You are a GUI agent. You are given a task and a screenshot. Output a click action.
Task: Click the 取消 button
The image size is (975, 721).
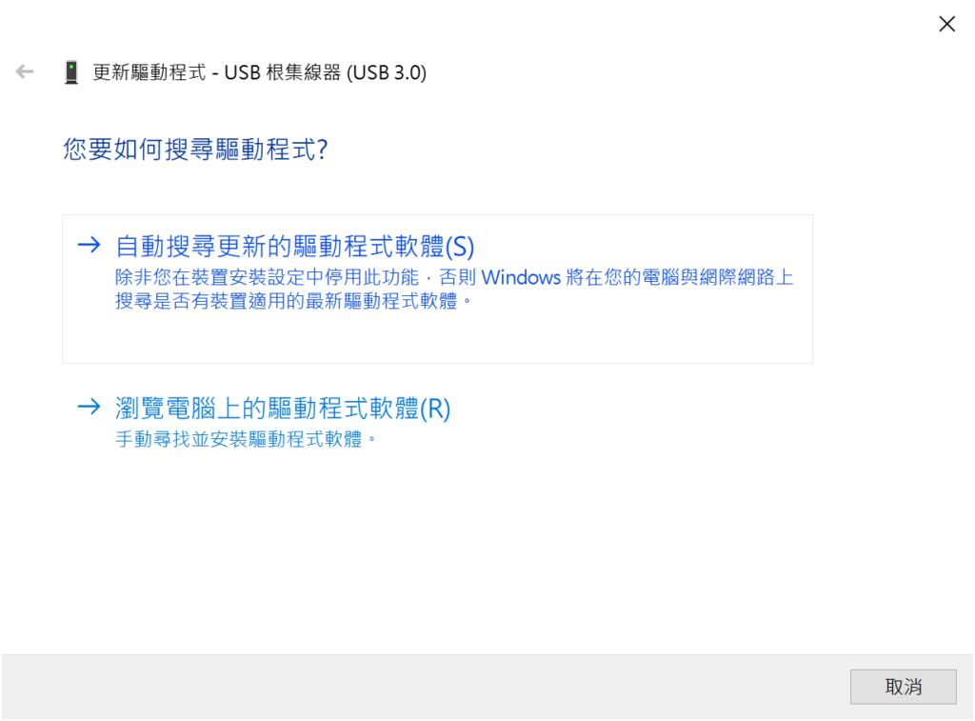903,687
